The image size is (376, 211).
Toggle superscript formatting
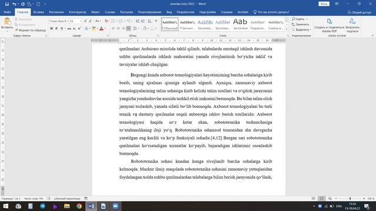(79, 29)
